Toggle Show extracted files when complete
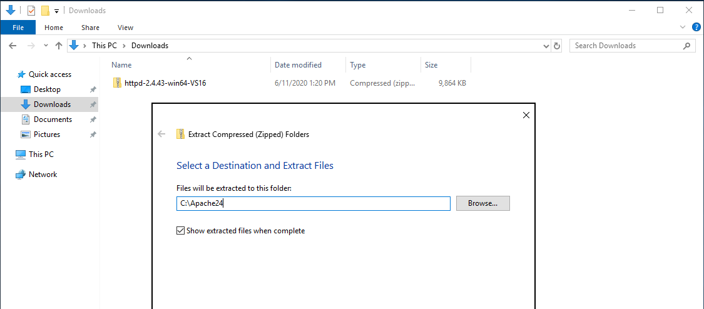Screen dimensions: 704x309 [x=180, y=231]
